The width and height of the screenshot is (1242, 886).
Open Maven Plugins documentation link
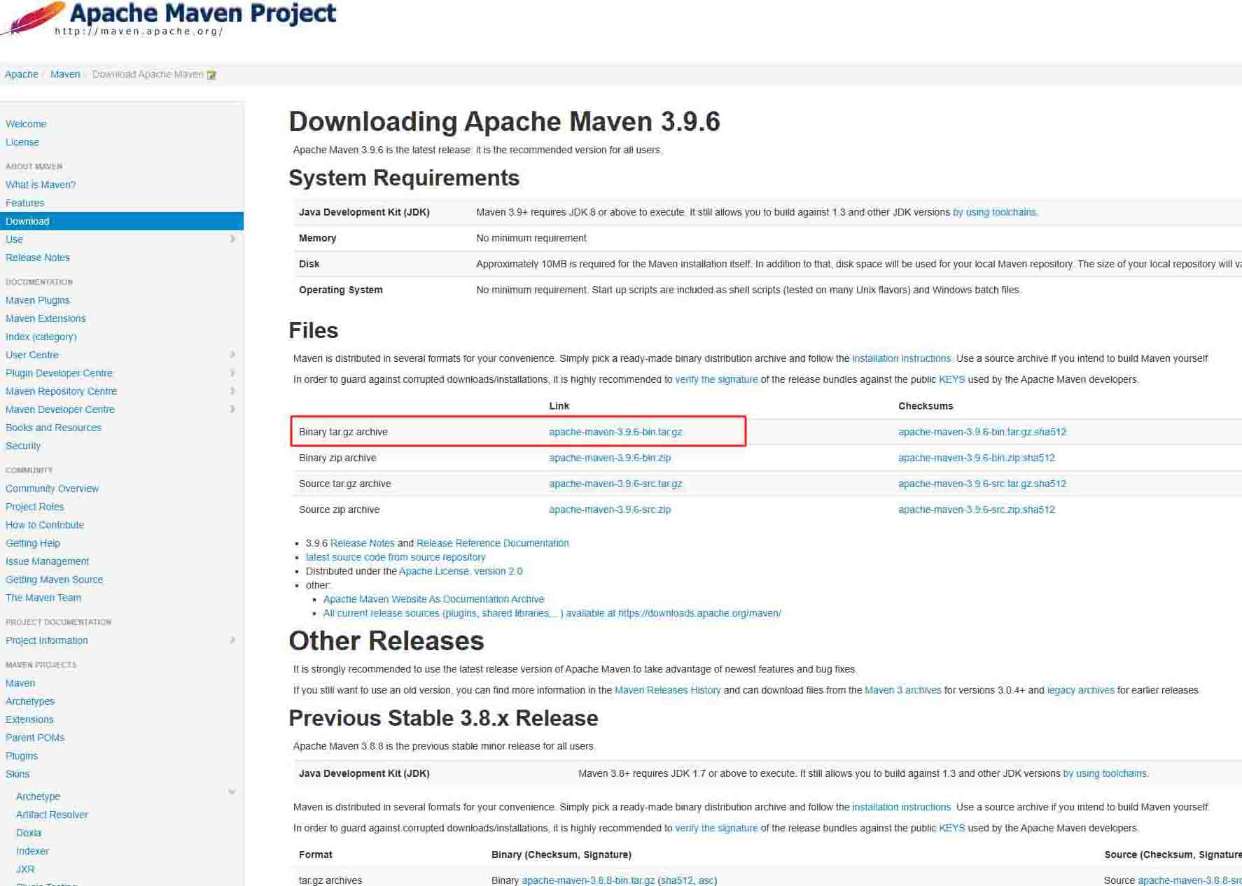pos(38,300)
